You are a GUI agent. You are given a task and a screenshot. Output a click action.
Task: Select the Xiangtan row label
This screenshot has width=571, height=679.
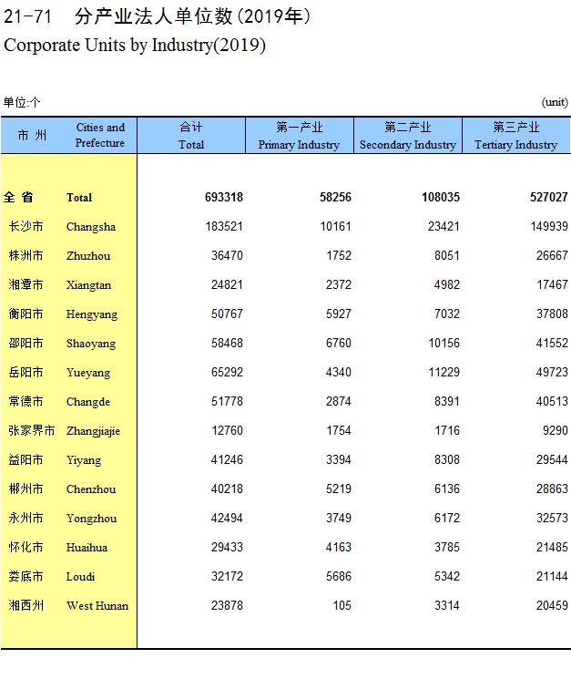click(88, 285)
